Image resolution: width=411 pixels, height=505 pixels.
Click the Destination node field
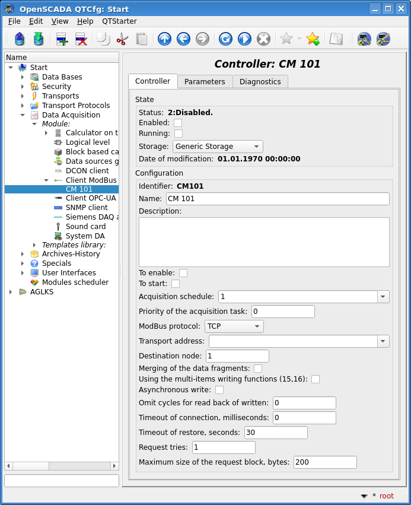tap(237, 356)
